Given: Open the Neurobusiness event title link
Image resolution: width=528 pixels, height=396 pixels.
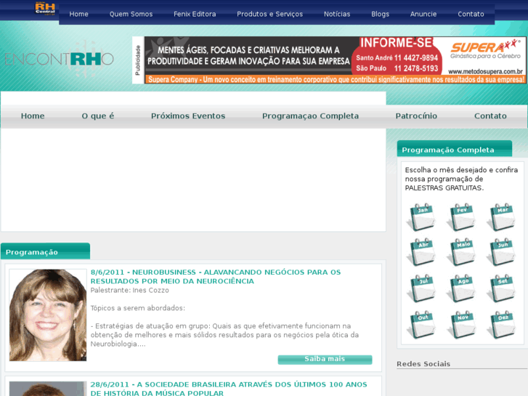Looking at the screenshot, I should pyautogui.click(x=216, y=277).
